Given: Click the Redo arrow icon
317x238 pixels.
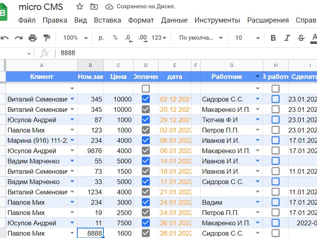Looking at the screenshot, I should 19,38.
